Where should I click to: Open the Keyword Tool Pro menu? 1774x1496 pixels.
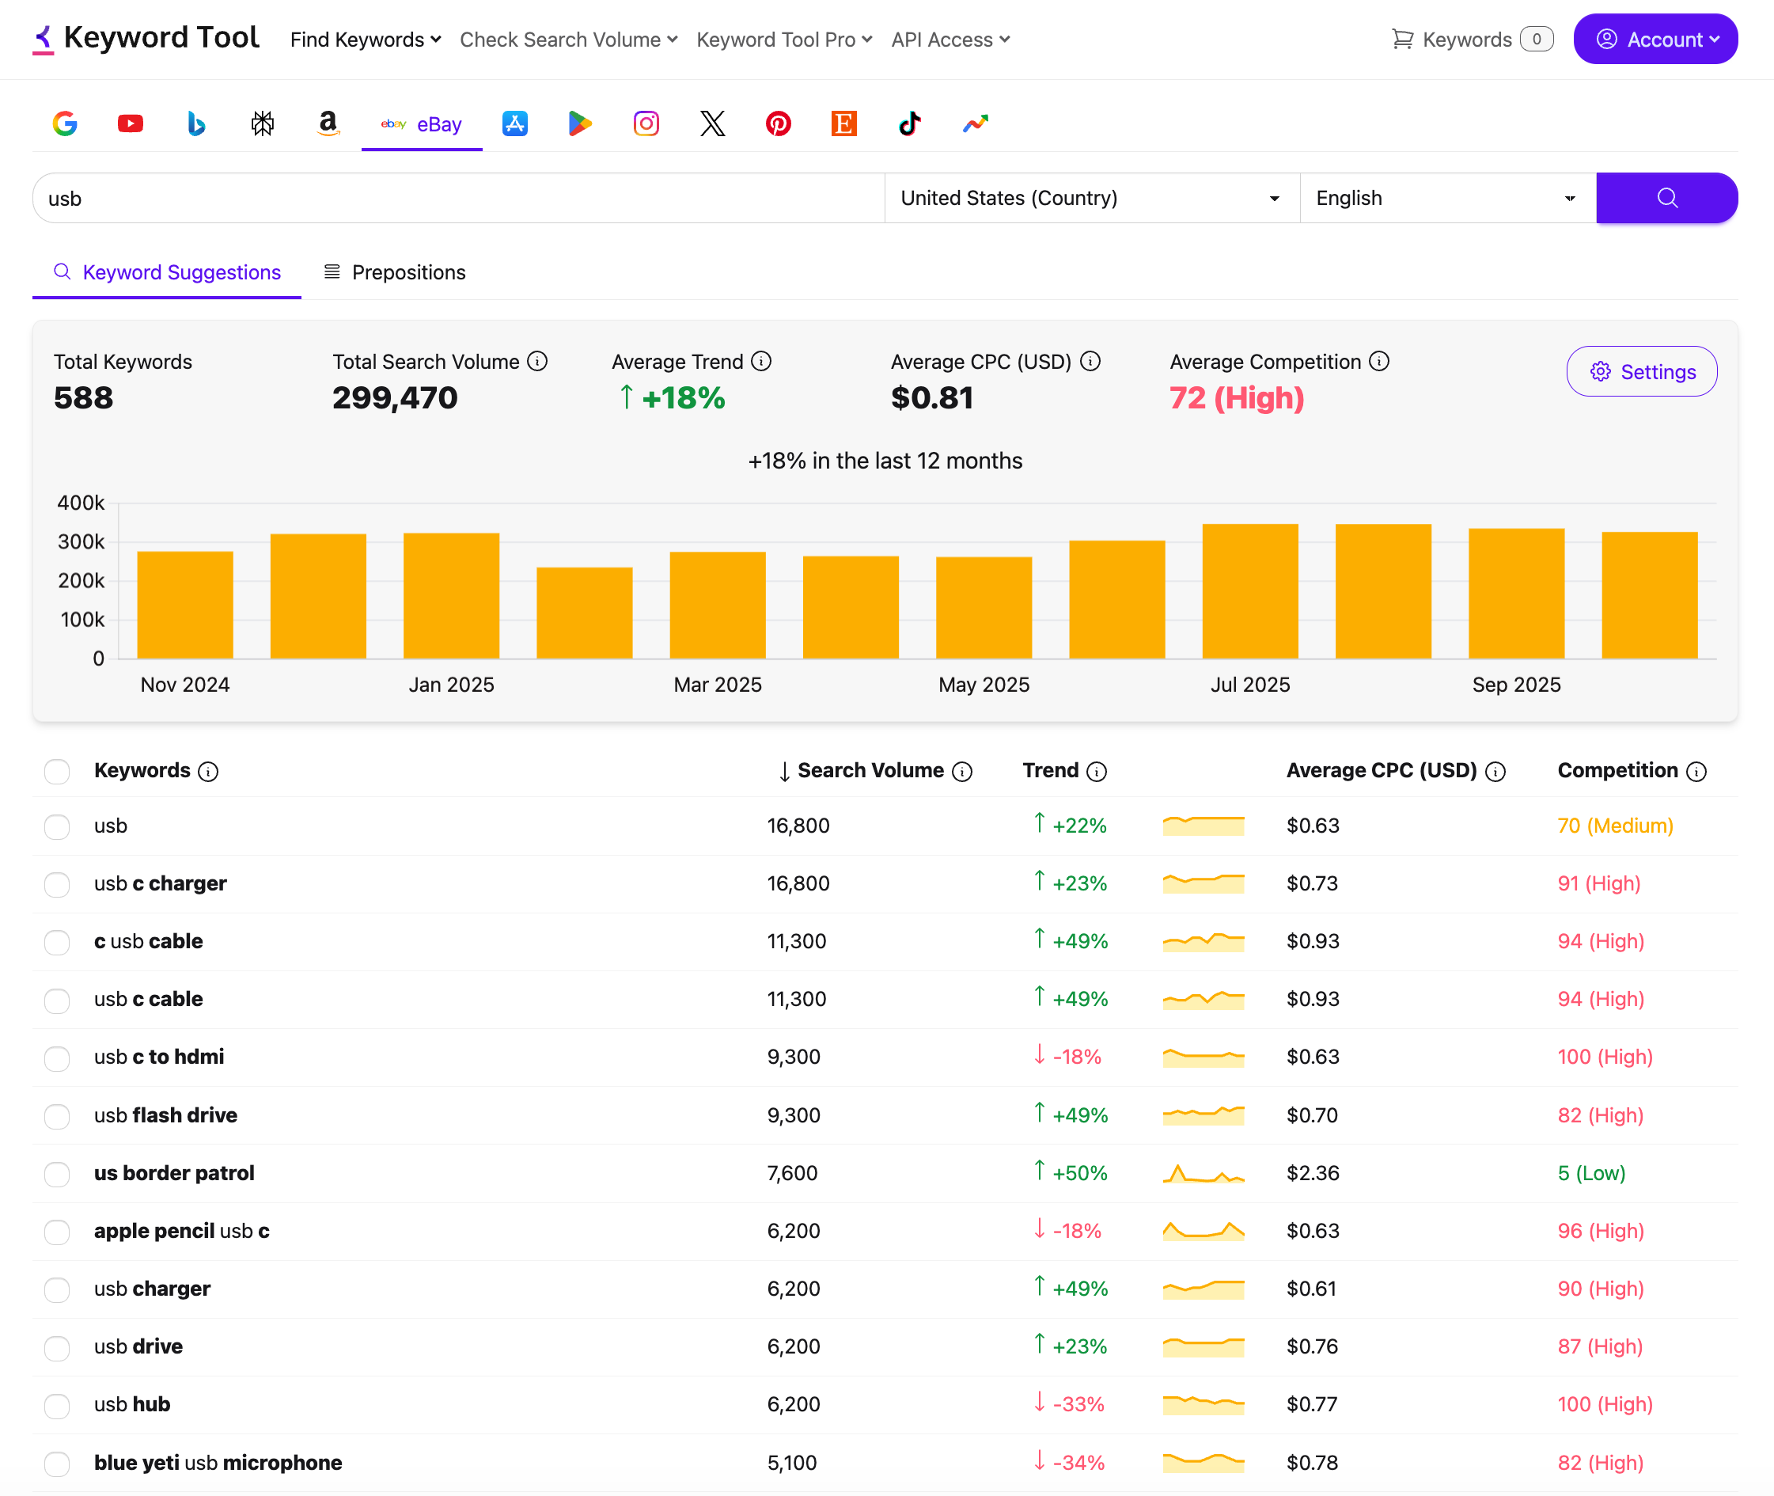point(784,40)
